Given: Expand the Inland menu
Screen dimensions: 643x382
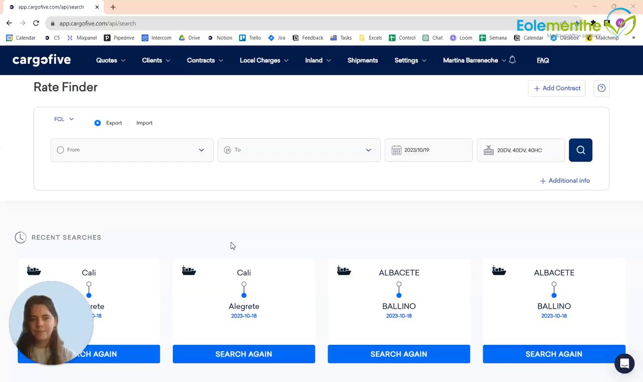Looking at the screenshot, I should pos(318,60).
